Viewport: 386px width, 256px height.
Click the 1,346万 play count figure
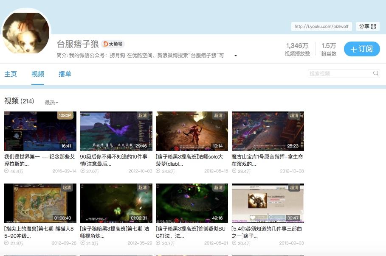[x=297, y=46]
